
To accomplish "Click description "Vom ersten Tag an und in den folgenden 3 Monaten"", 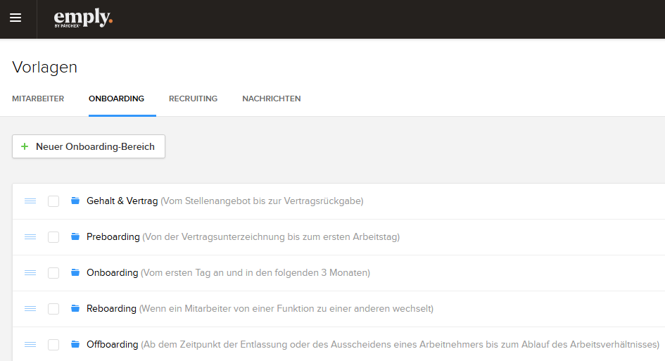I will [255, 272].
